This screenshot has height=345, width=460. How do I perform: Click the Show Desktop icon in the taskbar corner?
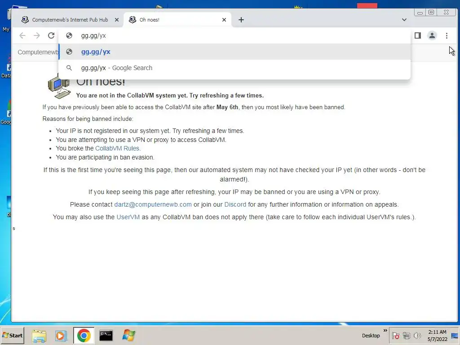(x=455, y=336)
